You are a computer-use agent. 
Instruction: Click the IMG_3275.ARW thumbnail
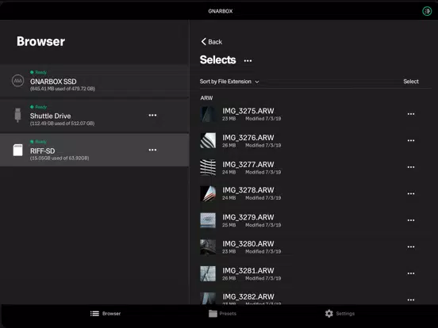pos(208,114)
